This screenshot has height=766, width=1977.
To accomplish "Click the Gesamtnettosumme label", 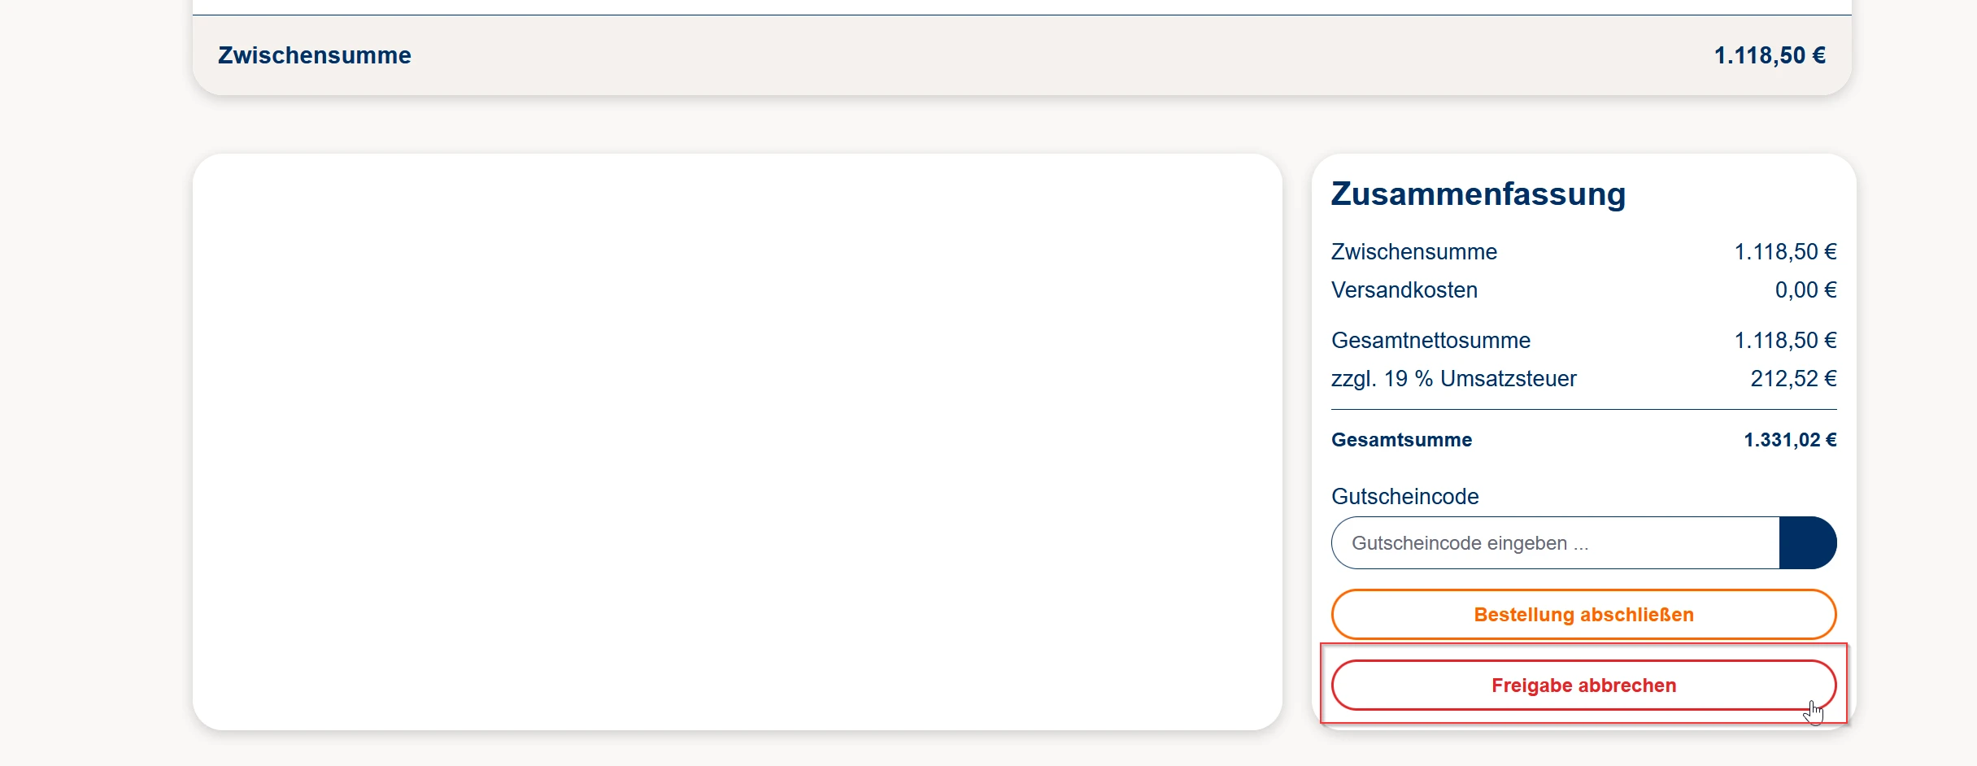I will pyautogui.click(x=1430, y=341).
